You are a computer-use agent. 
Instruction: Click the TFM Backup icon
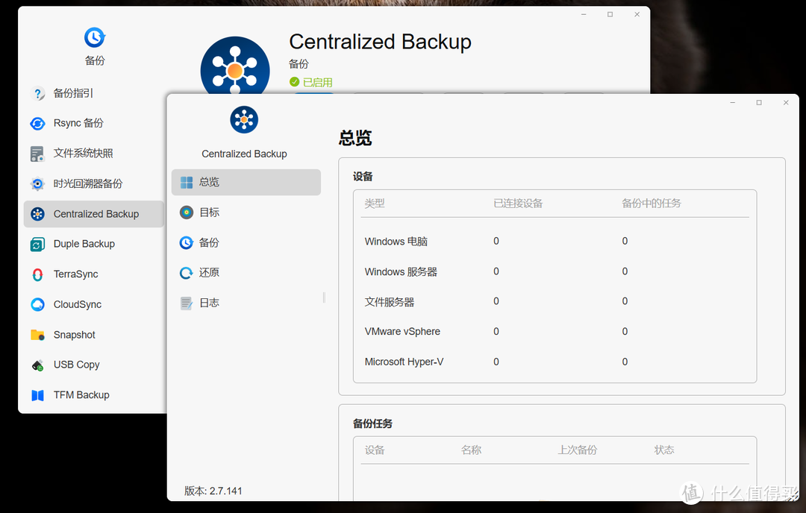[x=37, y=395]
